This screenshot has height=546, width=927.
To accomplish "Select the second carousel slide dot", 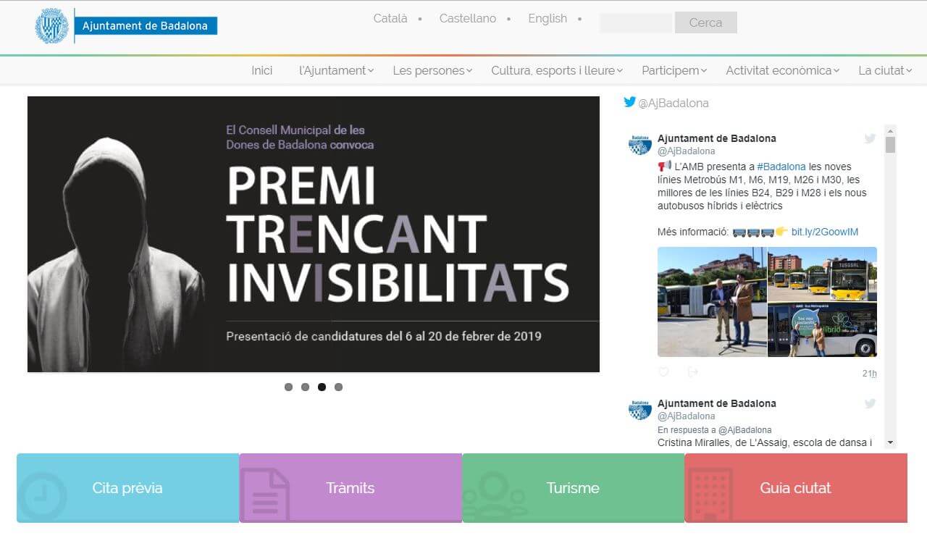I will (305, 387).
